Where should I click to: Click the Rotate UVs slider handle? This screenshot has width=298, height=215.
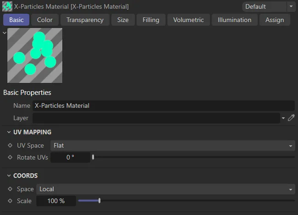click(93, 157)
